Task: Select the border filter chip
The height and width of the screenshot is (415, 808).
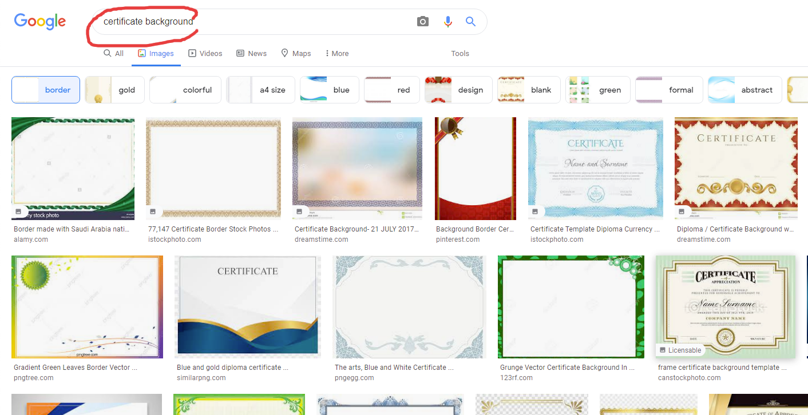Action: coord(46,90)
